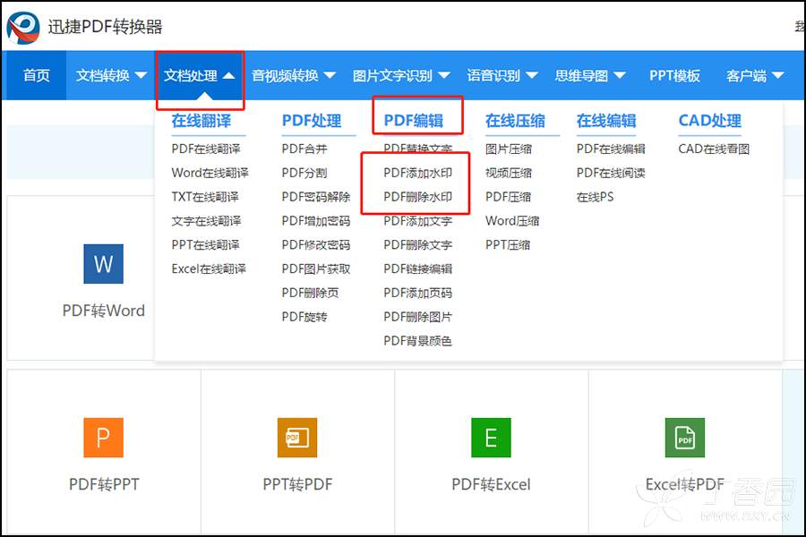Select Word在线翻译 option
The width and height of the screenshot is (806, 537).
pyautogui.click(x=210, y=173)
